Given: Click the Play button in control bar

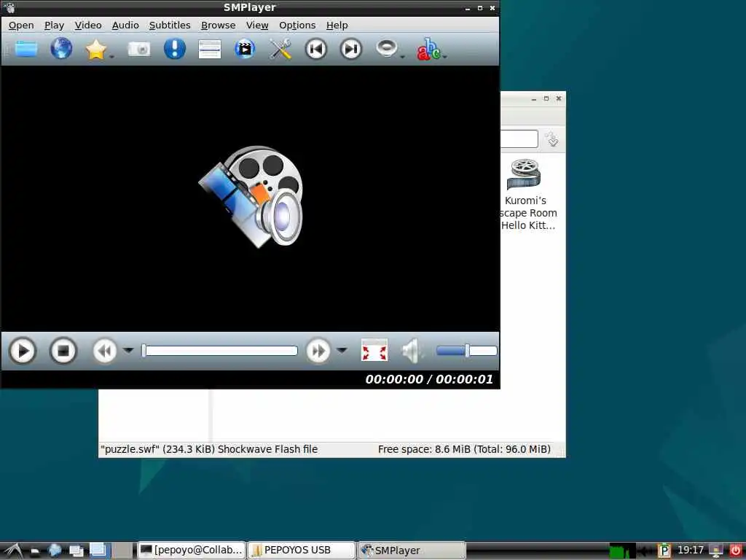Looking at the screenshot, I should click(x=23, y=351).
